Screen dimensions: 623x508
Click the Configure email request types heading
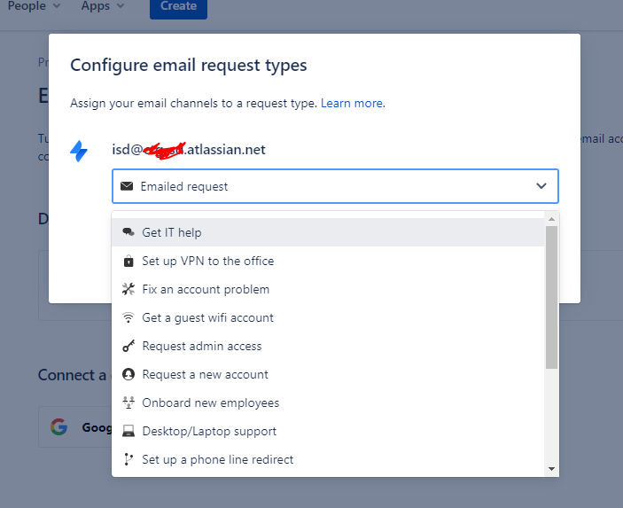tap(189, 66)
